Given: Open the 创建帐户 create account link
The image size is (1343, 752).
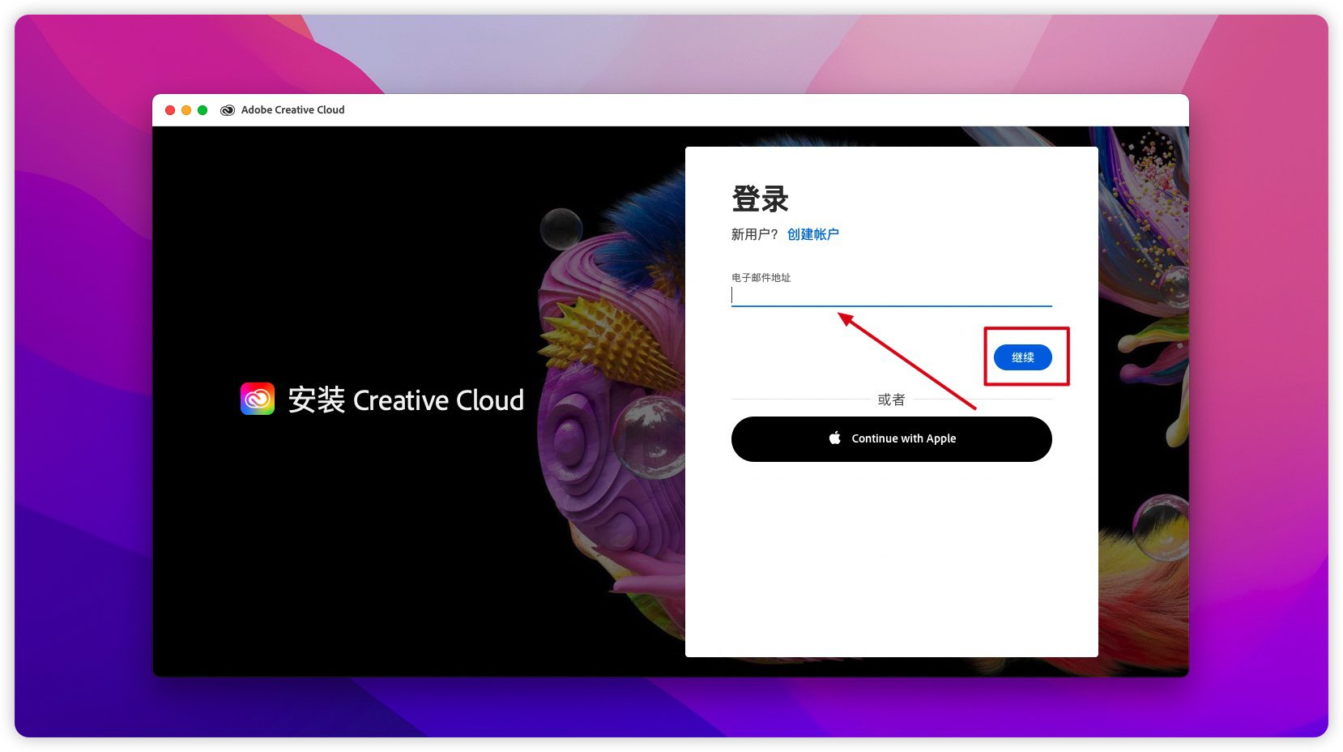Looking at the screenshot, I should click(x=812, y=234).
